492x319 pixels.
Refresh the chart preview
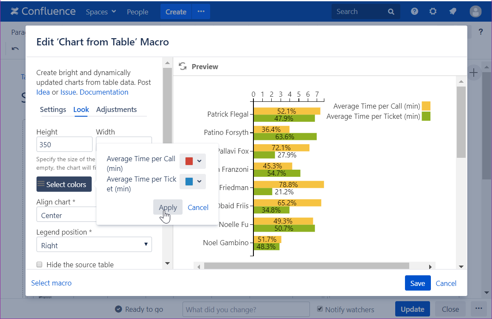[x=183, y=67]
